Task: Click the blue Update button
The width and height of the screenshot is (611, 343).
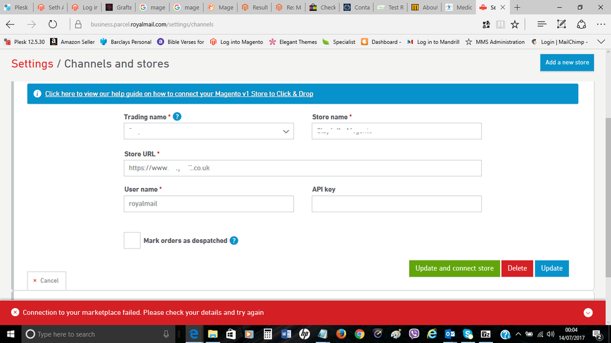Action: [552, 269]
